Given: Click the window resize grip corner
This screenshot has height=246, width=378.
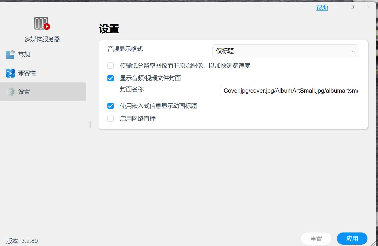Looking at the screenshot, I should [374, 243].
